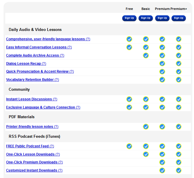The width and height of the screenshot is (194, 178).
Task: Click the Premium+ column header
Action: point(179,9)
